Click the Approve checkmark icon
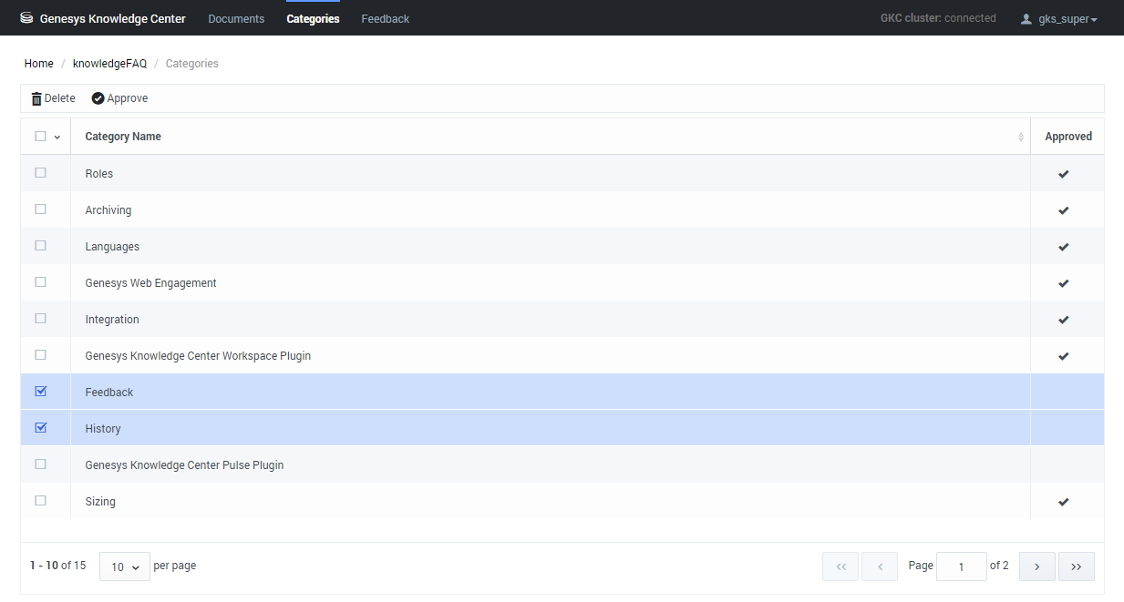The image size is (1124, 602). (98, 98)
